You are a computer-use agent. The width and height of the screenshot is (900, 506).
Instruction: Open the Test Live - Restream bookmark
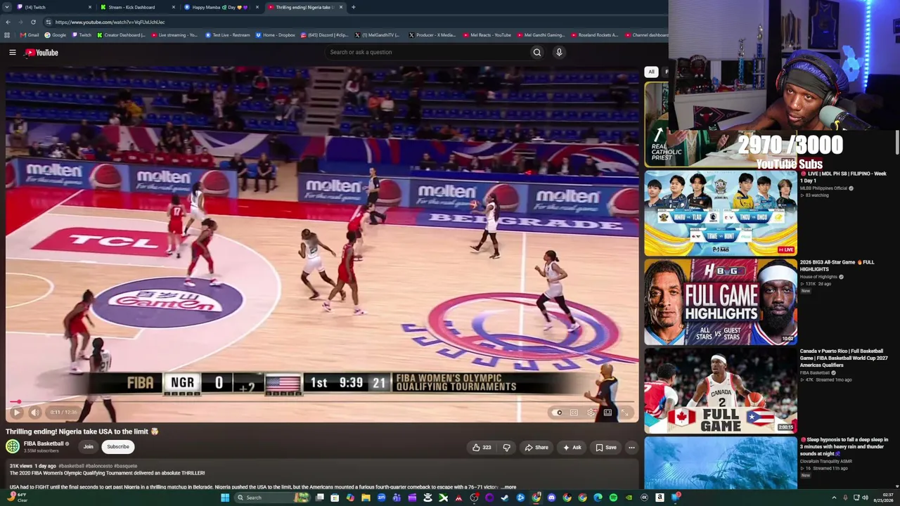pos(228,35)
